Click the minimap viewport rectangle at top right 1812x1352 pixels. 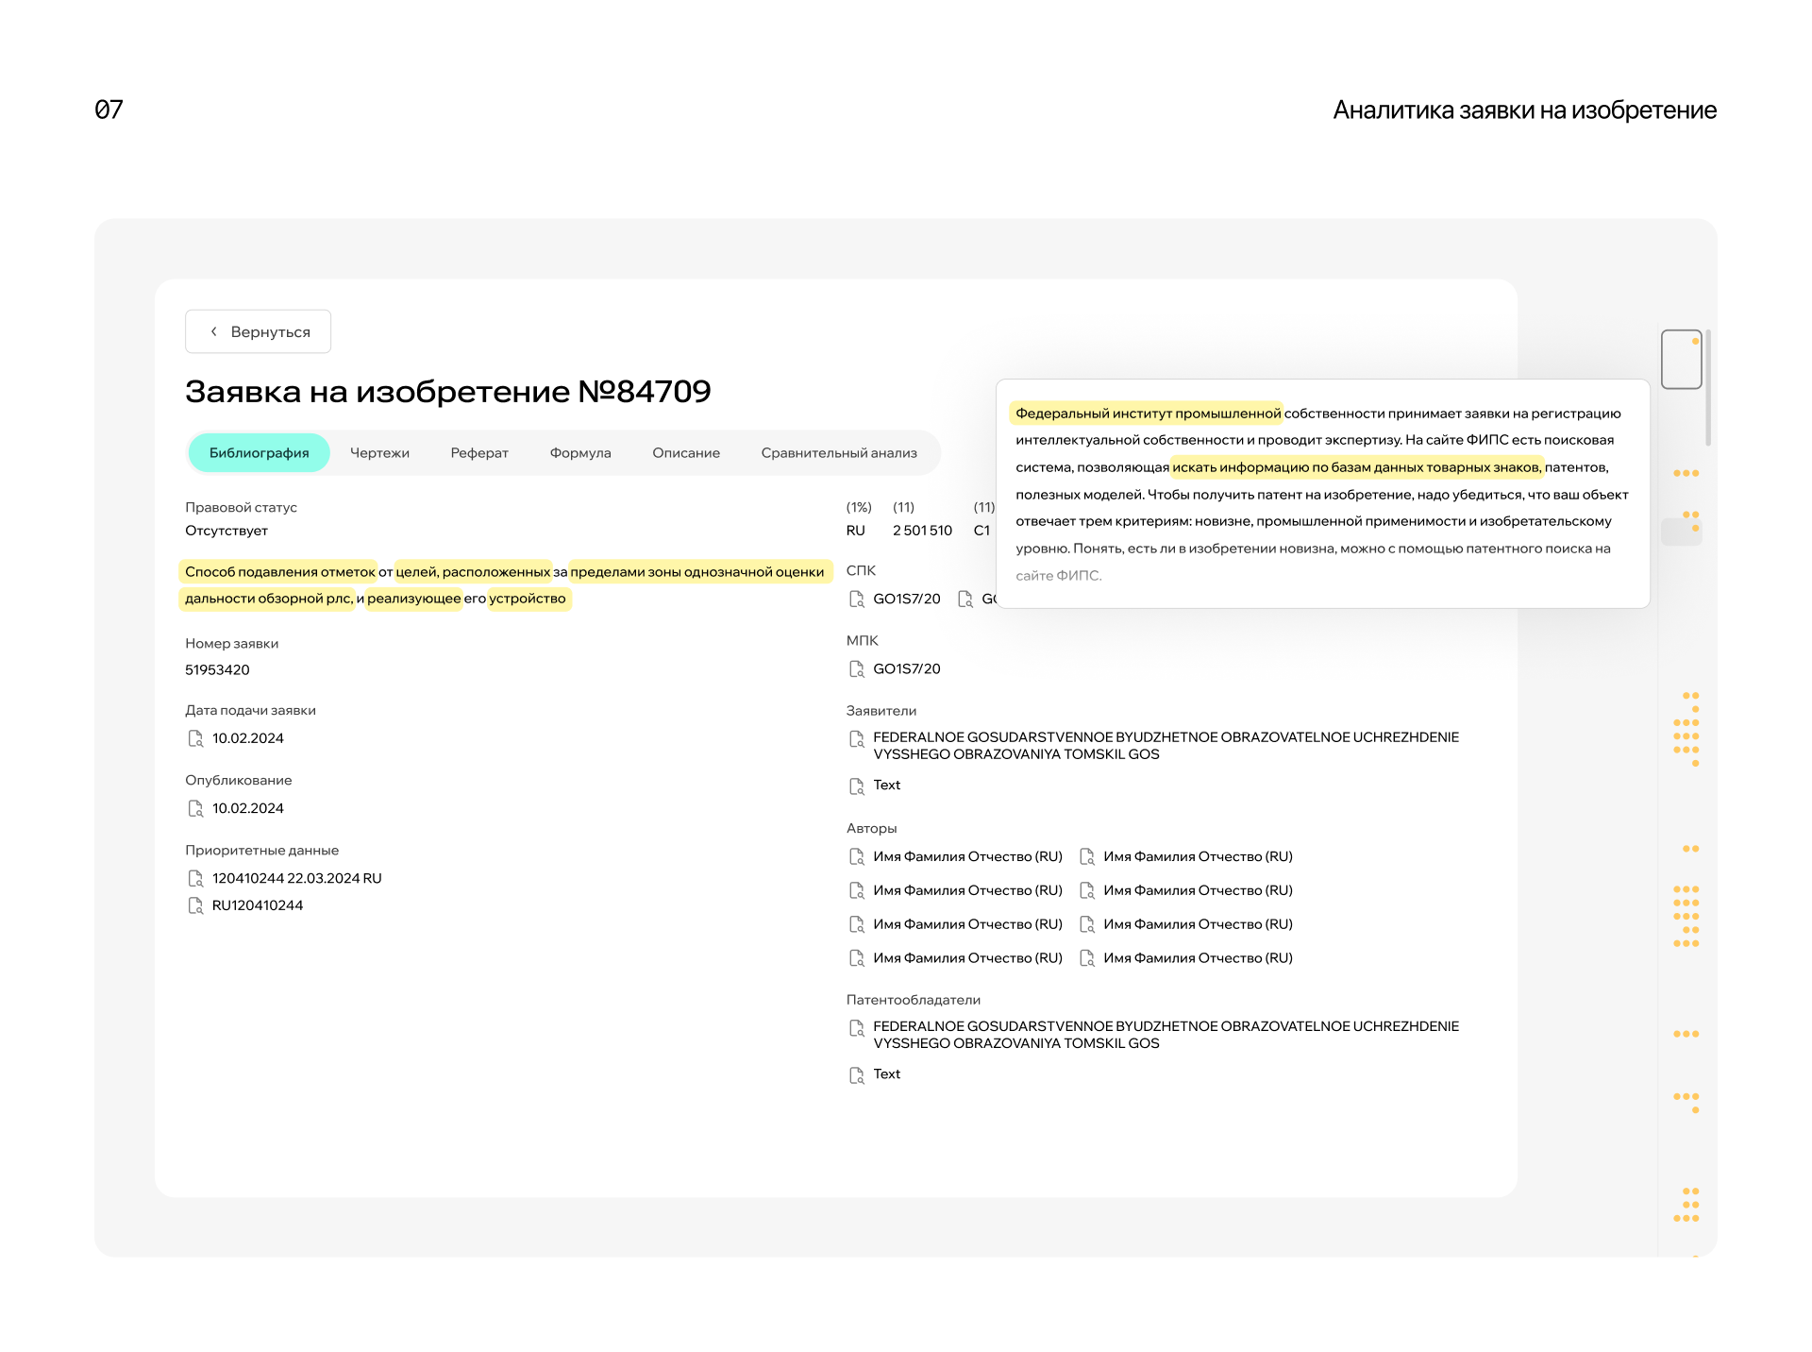[x=1681, y=359]
